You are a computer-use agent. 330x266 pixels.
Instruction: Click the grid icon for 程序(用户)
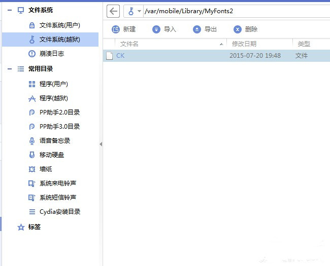32,84
